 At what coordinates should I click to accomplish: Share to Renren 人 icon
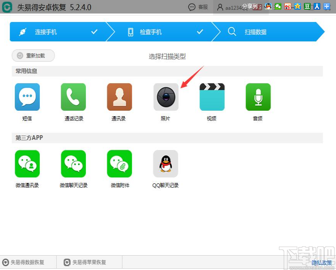(317, 6)
